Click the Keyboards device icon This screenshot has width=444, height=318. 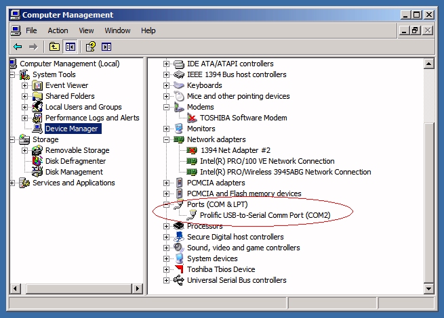tap(179, 85)
